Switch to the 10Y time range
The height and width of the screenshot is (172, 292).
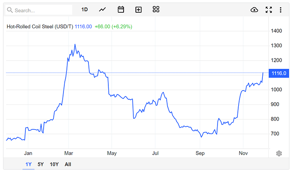click(54, 164)
